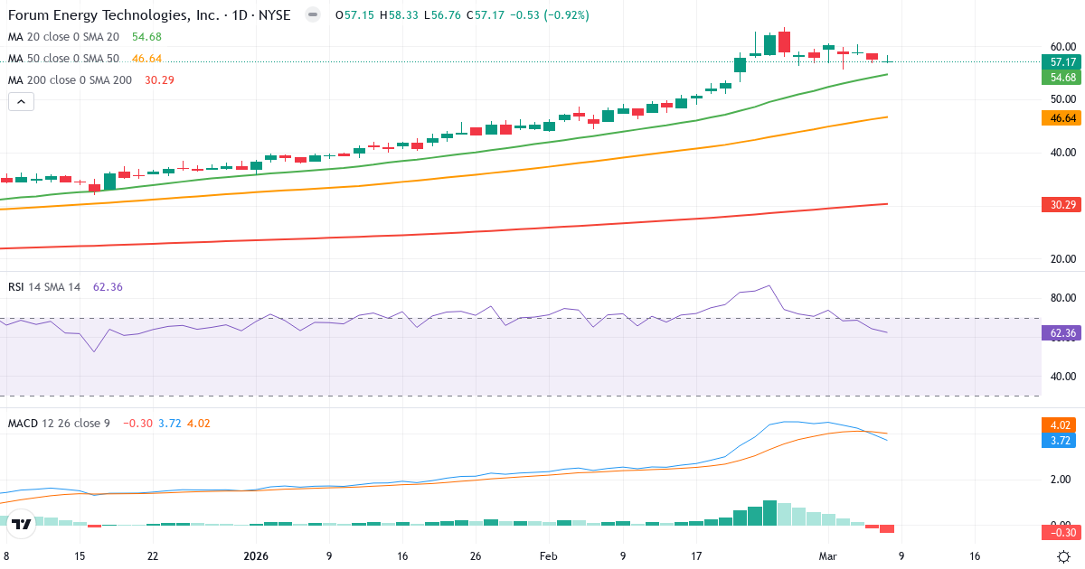Collapse the indicator legend with the chevron button
Viewport: 1085px width, 569px height.
pyautogui.click(x=20, y=101)
